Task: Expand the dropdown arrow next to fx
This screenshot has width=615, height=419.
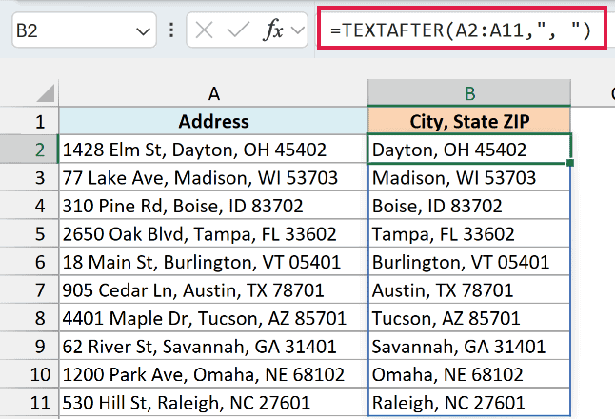Action: point(298,30)
